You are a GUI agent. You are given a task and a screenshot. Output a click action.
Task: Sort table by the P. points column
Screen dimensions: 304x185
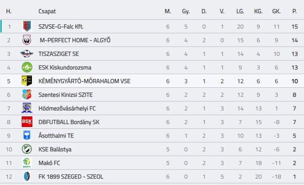point(294,12)
